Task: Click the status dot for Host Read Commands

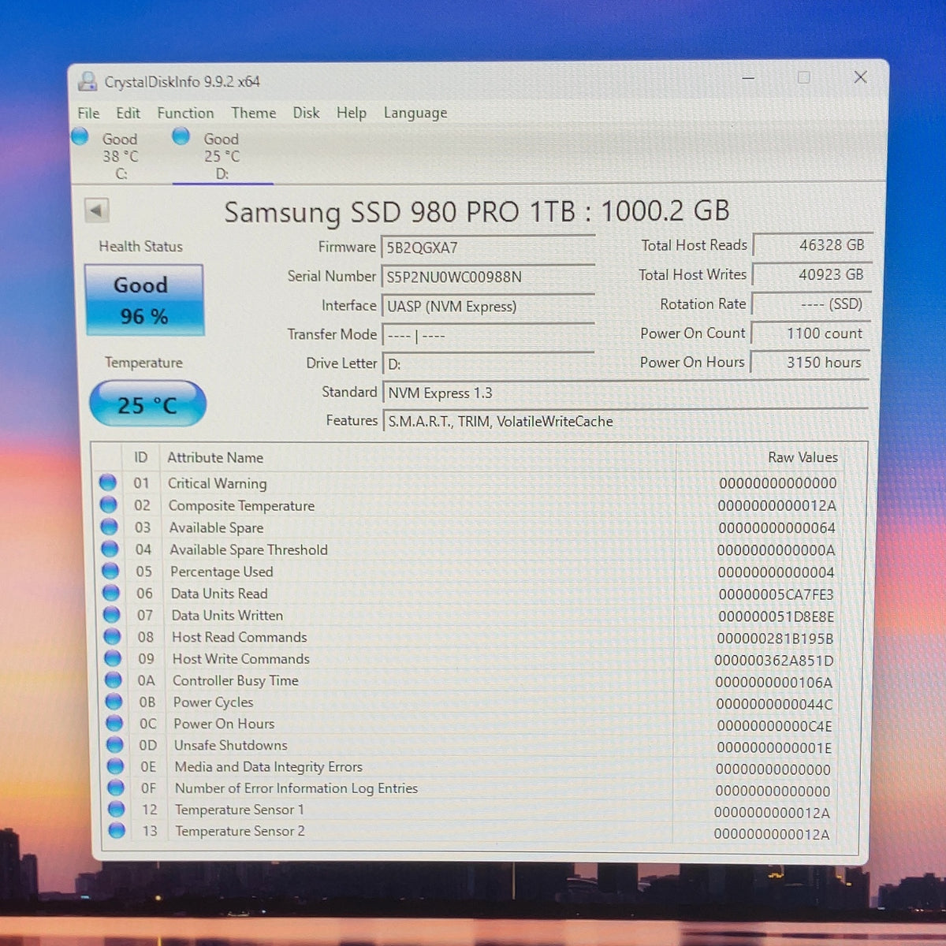Action: pos(113,636)
